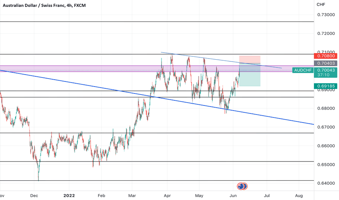339x200 pixels.
Task: Click the Australian Dollar / Swiss Franc chart title
Action: [44, 5]
